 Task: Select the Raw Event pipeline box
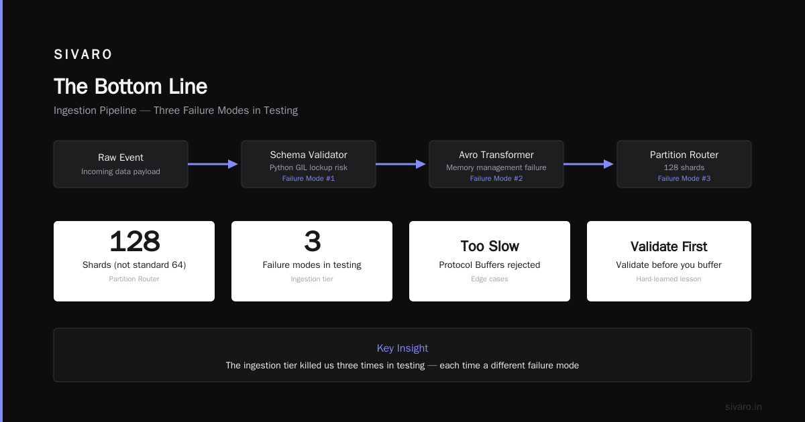click(x=121, y=164)
